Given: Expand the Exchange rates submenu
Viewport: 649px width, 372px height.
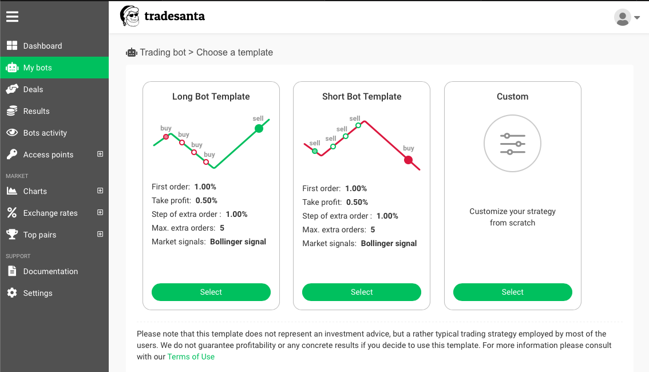Looking at the screenshot, I should click(x=100, y=212).
